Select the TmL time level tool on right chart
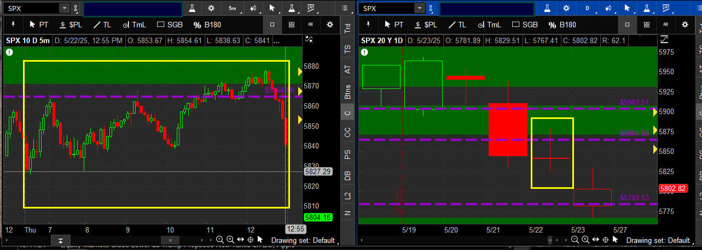Viewport: 702px width, 250px height. coord(489,25)
